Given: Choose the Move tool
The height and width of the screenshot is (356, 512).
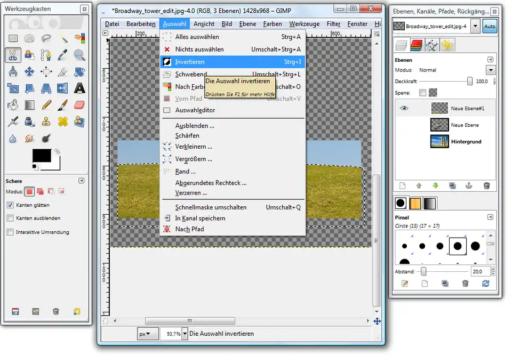Looking at the screenshot, I should [x=30, y=71].
